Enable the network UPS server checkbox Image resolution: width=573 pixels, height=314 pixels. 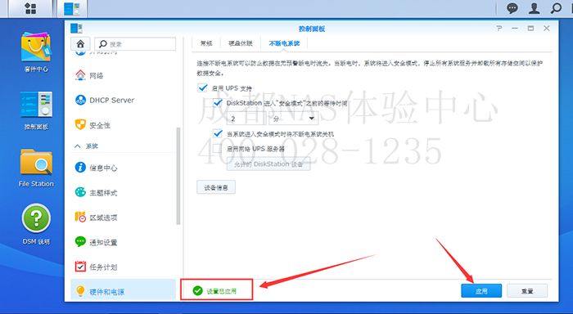(x=218, y=149)
